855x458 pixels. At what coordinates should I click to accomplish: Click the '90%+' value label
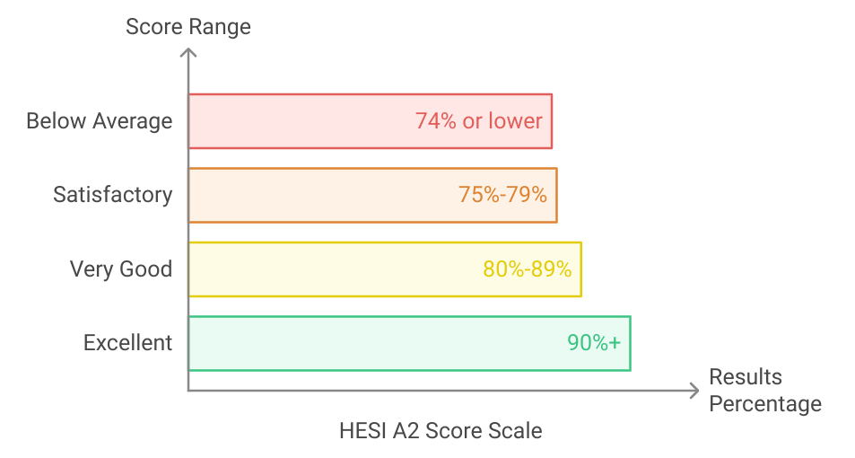pyautogui.click(x=594, y=342)
